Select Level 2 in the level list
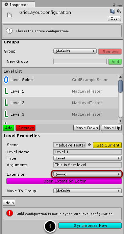The image size is (124, 234). coord(60,103)
